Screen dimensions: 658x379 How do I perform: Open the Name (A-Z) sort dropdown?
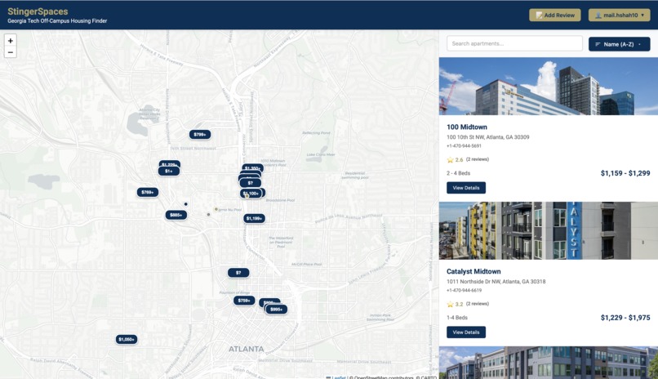[x=619, y=44]
